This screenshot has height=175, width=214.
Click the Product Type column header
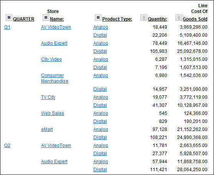[x=117, y=19]
